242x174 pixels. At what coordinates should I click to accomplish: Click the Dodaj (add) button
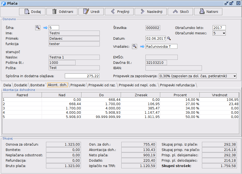tap(32, 12)
